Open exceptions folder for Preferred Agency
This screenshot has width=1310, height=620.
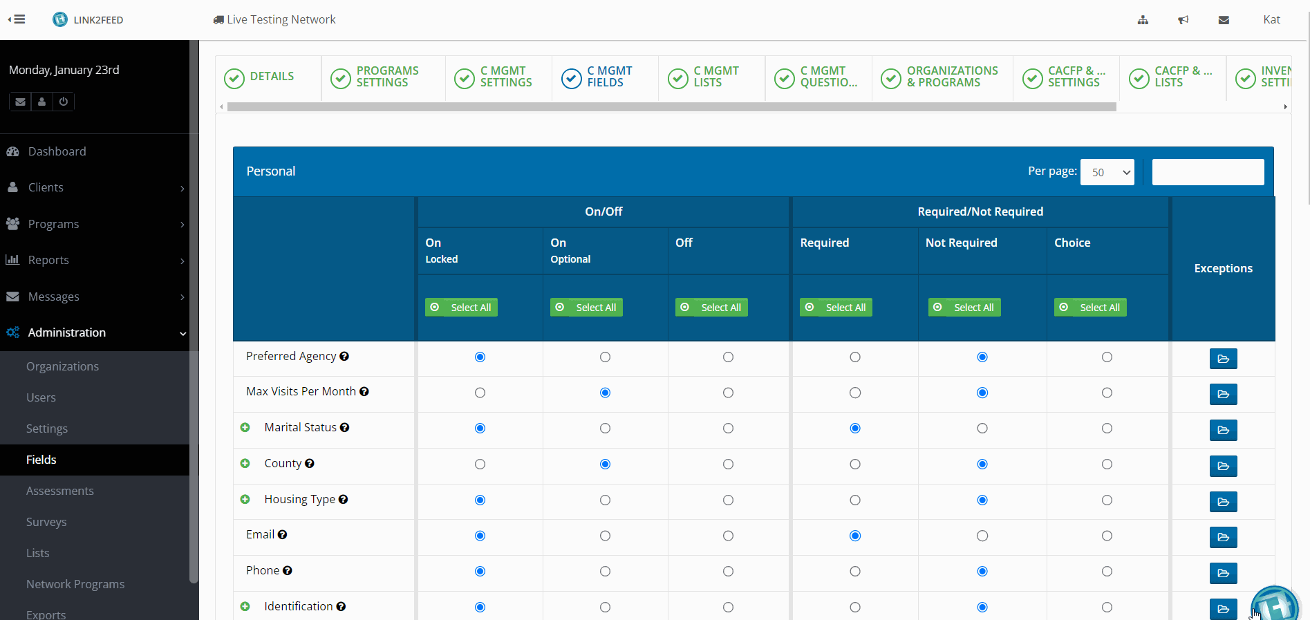pos(1223,359)
